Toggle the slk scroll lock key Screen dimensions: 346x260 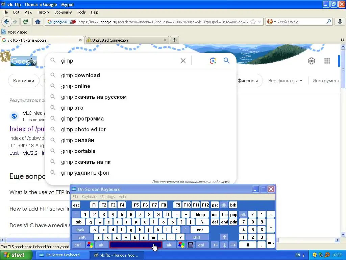point(224,205)
